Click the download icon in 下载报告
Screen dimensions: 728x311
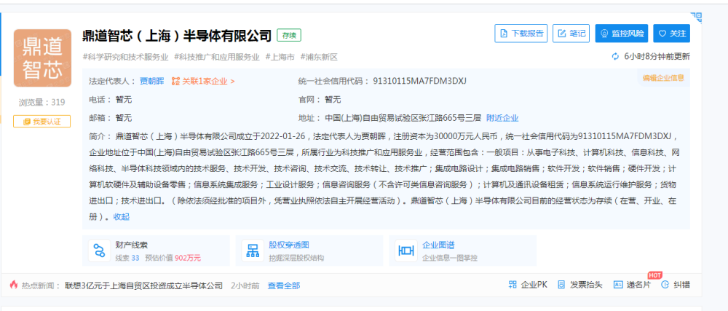(x=504, y=34)
